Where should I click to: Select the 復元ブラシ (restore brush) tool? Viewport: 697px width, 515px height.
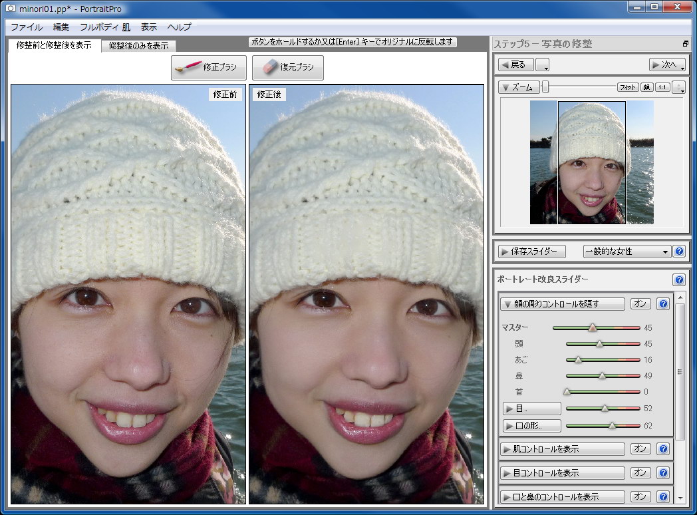(287, 67)
